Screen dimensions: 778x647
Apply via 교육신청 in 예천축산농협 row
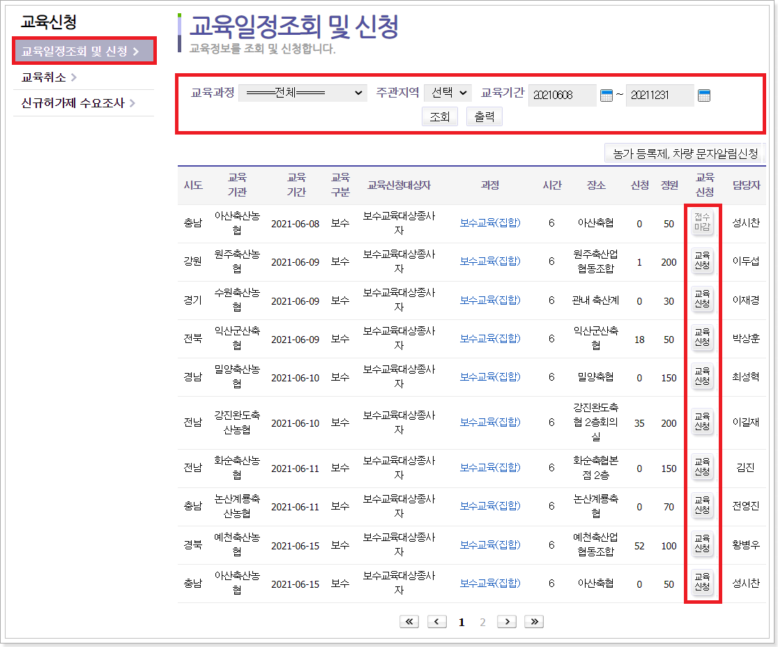(x=702, y=544)
